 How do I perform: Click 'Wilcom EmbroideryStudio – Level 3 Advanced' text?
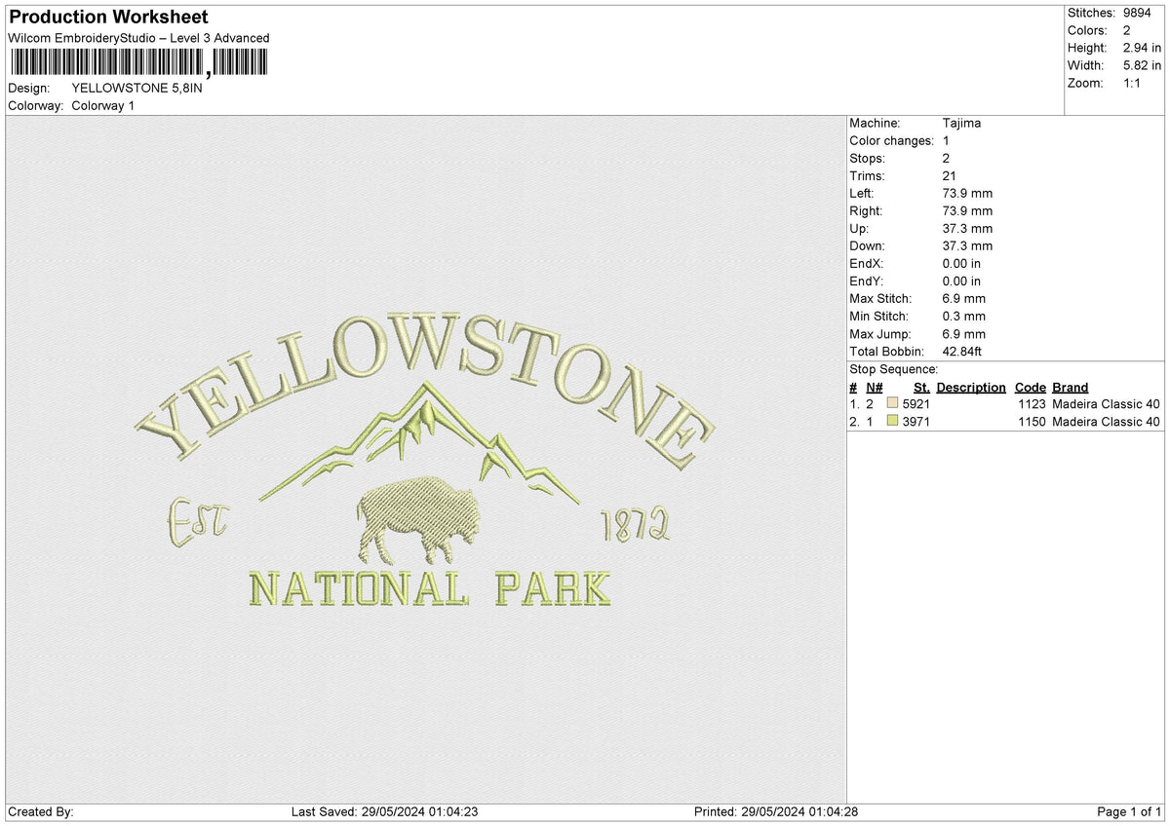click(x=138, y=38)
